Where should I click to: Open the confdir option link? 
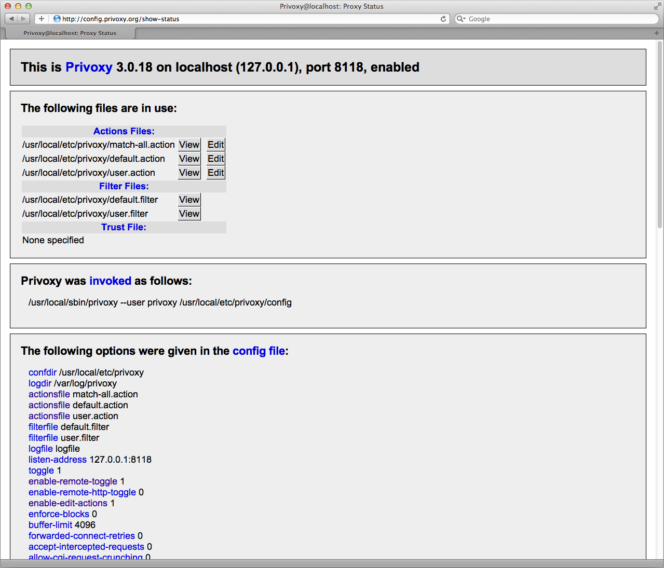(x=43, y=372)
